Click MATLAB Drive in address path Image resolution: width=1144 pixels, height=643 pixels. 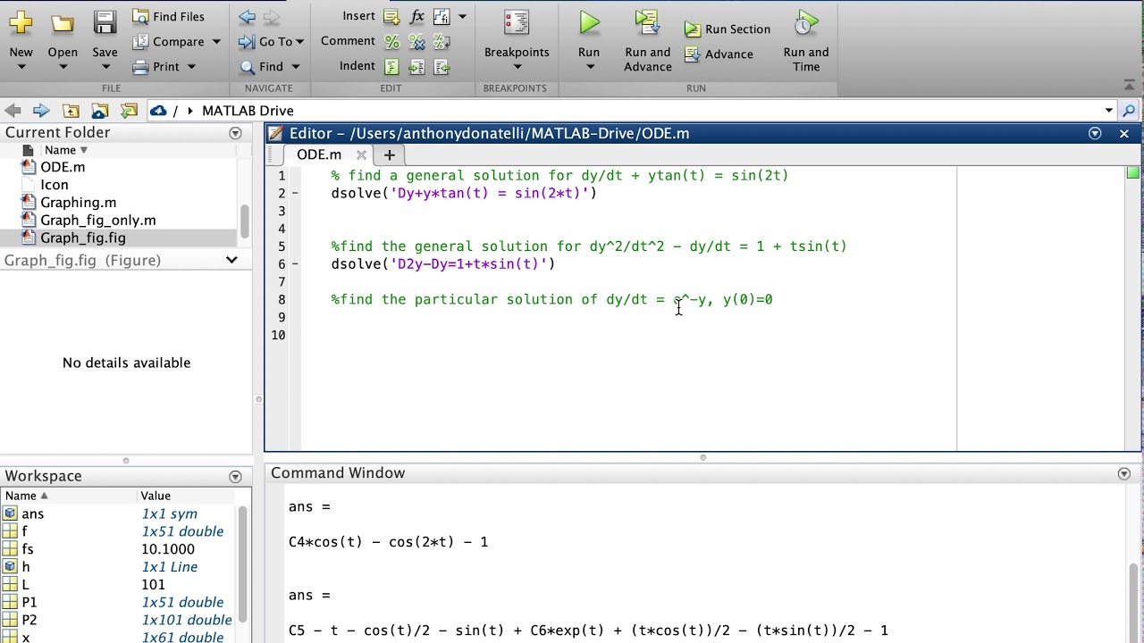pyautogui.click(x=248, y=111)
